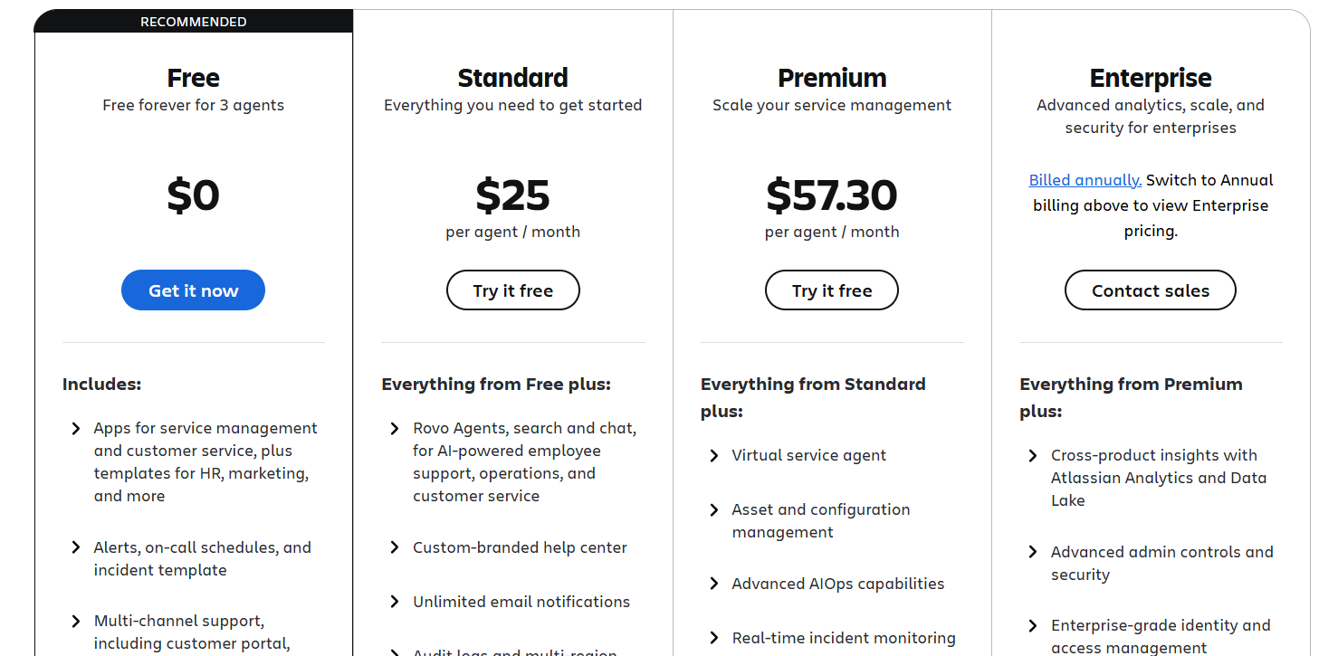Expand Custom-branded help center chevron

coord(395,548)
